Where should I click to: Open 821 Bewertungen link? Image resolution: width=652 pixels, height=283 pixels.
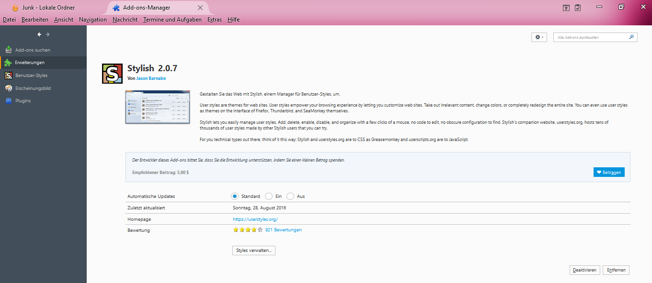pos(284,230)
